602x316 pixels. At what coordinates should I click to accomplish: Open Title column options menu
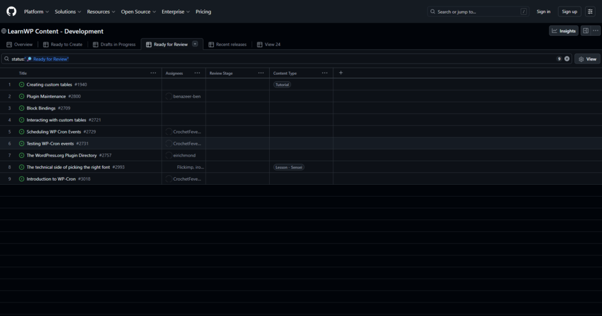point(153,73)
